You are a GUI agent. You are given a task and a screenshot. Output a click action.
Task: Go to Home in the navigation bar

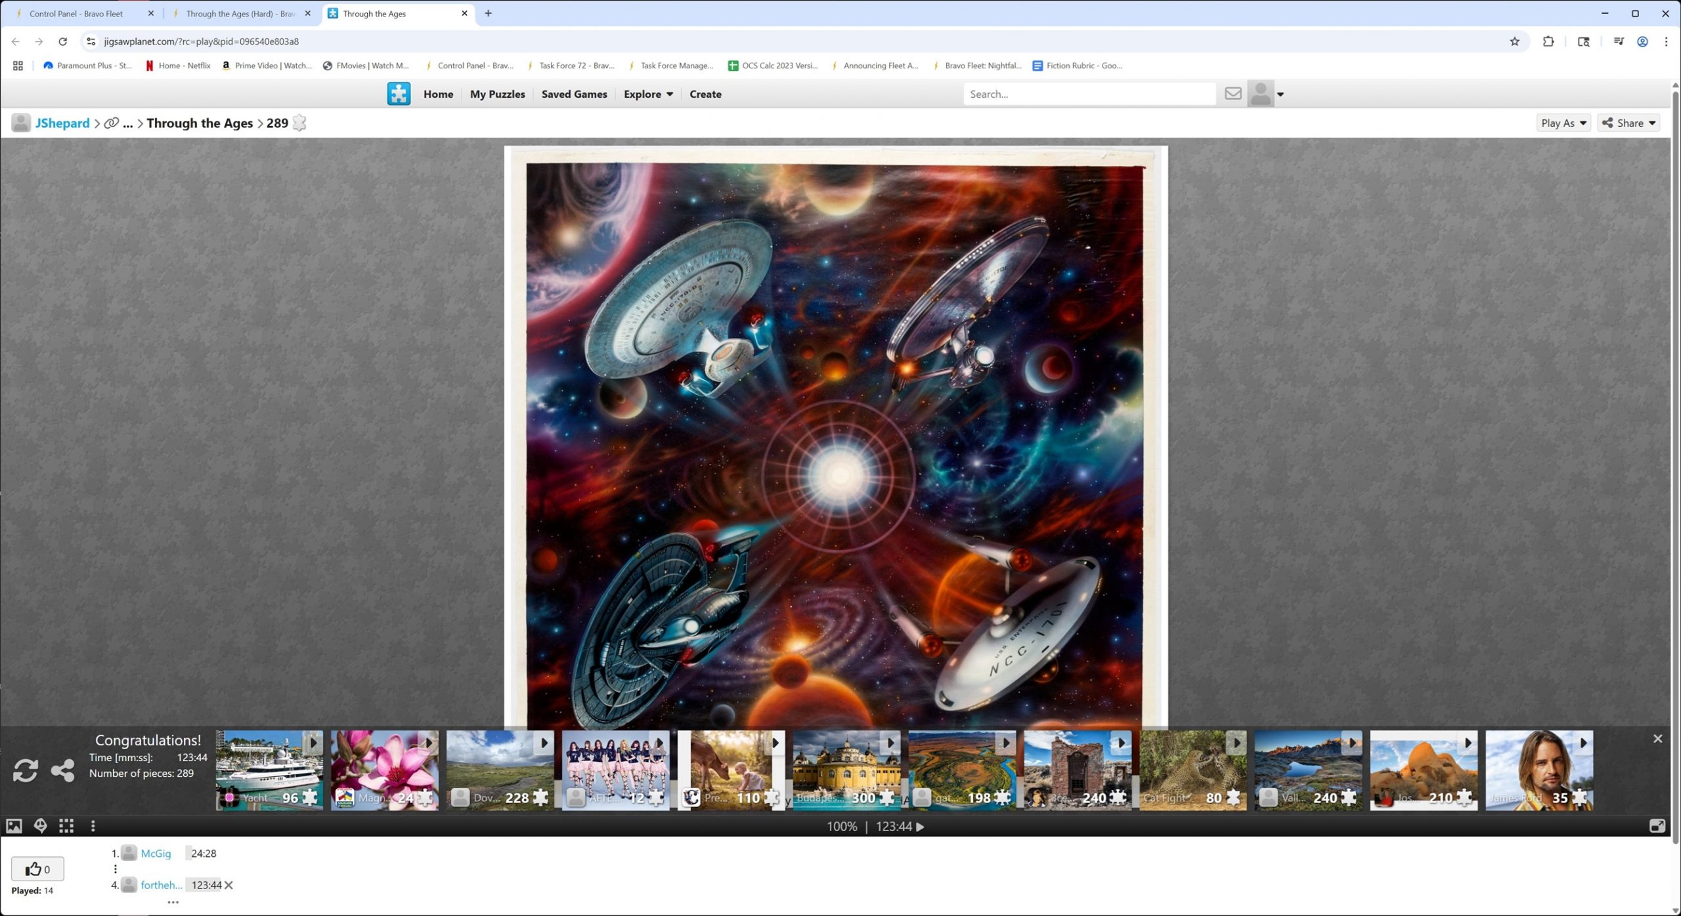pyautogui.click(x=438, y=94)
